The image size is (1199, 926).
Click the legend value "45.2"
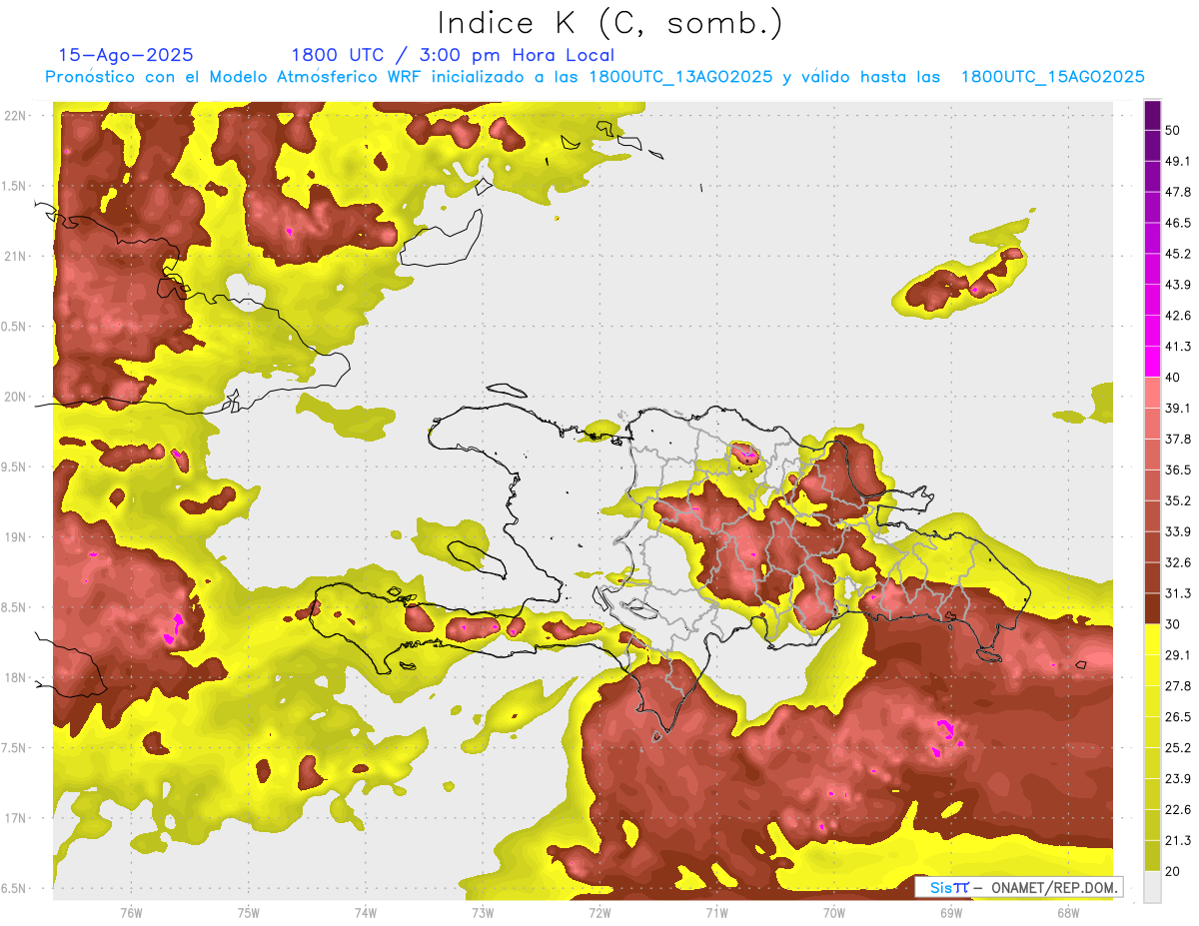point(1178,254)
